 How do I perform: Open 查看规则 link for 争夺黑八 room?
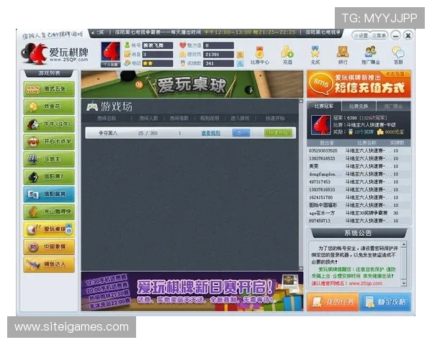(211, 133)
